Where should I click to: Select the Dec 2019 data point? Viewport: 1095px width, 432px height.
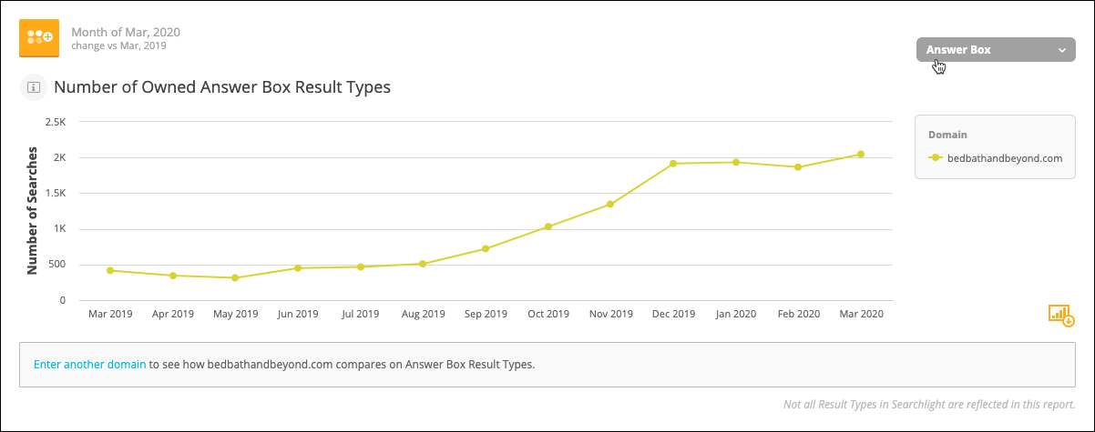tap(673, 164)
